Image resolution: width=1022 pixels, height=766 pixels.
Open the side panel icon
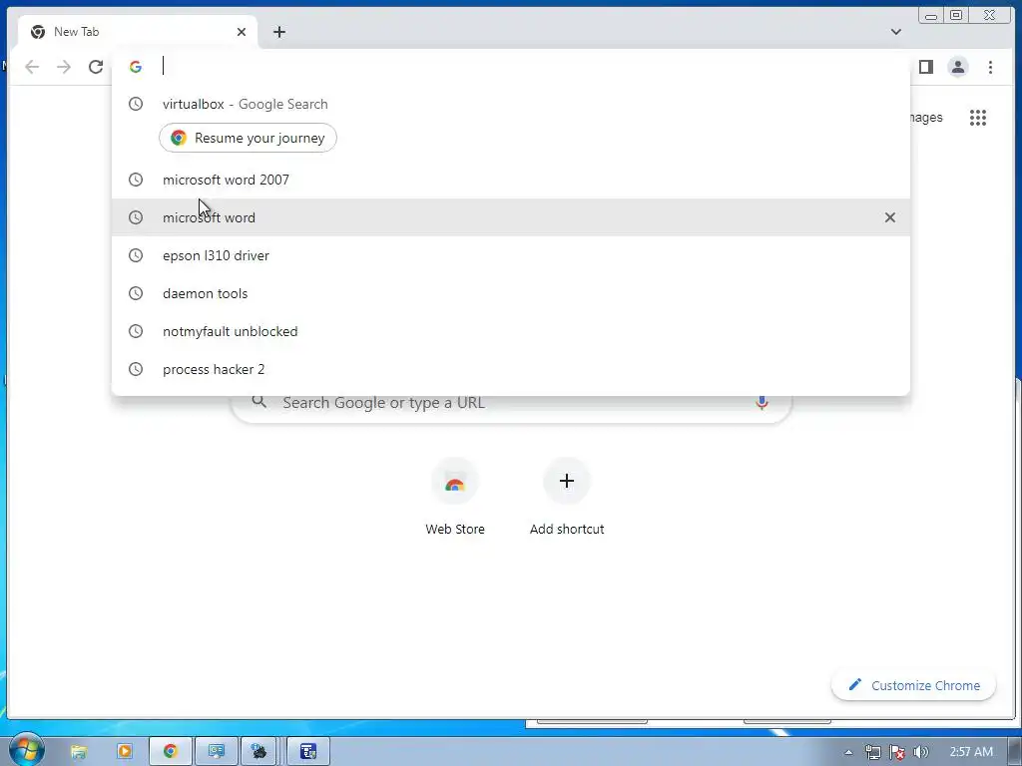[x=926, y=67]
